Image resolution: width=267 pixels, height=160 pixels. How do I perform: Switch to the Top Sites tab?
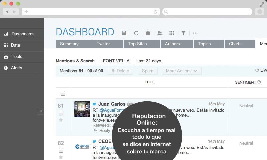(x=142, y=44)
